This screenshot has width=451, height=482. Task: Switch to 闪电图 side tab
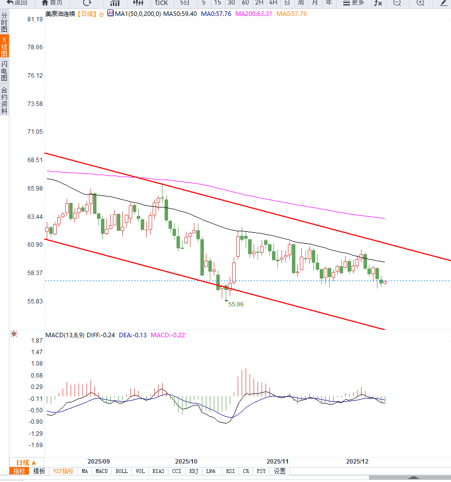[x=4, y=71]
